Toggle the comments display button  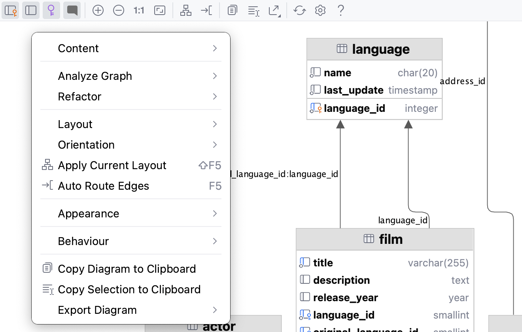[72, 10]
